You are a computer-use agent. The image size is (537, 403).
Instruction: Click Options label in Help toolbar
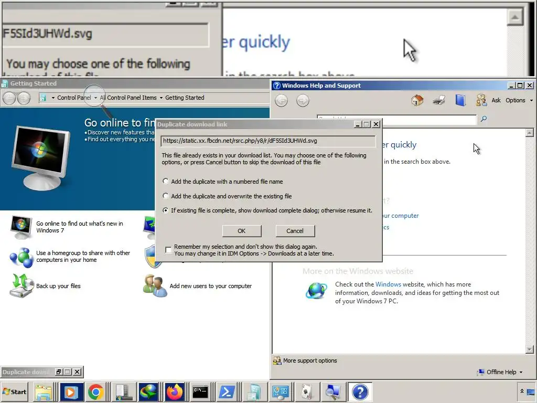515,100
